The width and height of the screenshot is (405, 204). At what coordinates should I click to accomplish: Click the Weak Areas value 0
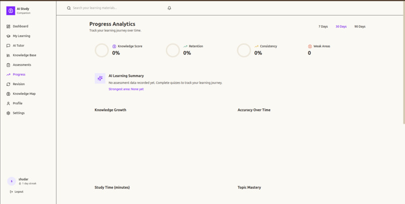[x=309, y=53]
